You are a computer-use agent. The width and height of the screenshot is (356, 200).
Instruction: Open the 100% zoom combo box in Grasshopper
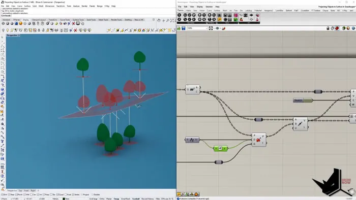pos(197,28)
